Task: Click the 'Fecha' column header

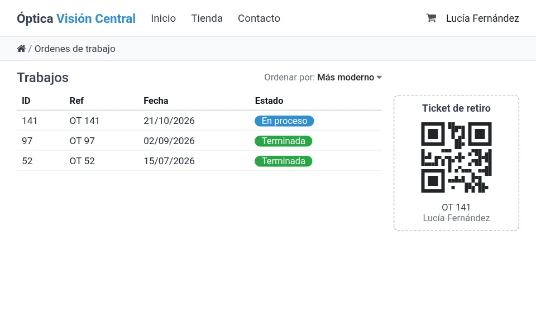Action: pos(156,101)
